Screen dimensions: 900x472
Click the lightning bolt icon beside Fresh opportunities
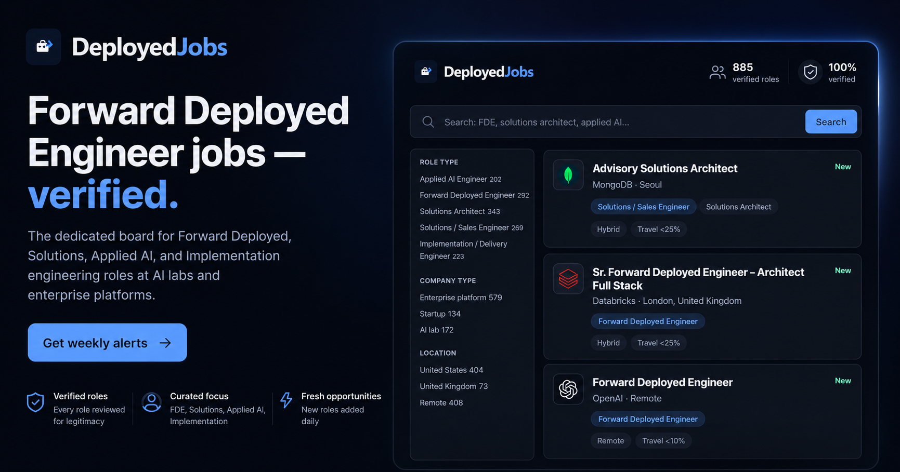286,400
